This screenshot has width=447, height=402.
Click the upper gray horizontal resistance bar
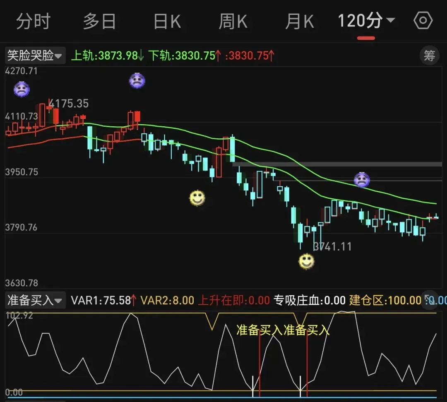[x=337, y=164]
